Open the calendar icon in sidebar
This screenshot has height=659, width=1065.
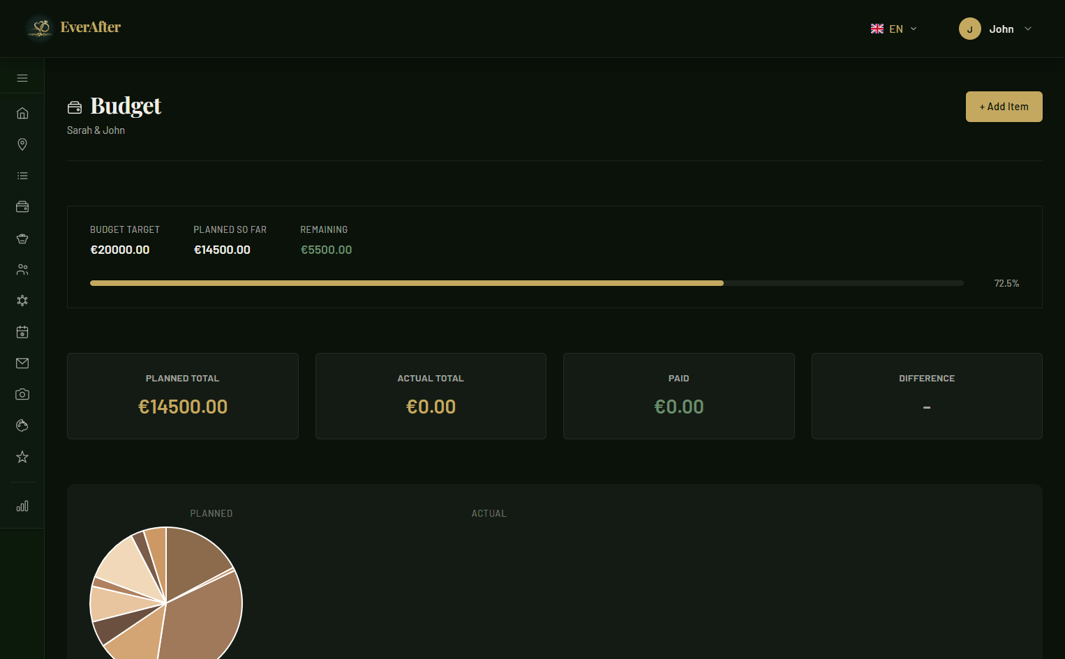click(22, 332)
